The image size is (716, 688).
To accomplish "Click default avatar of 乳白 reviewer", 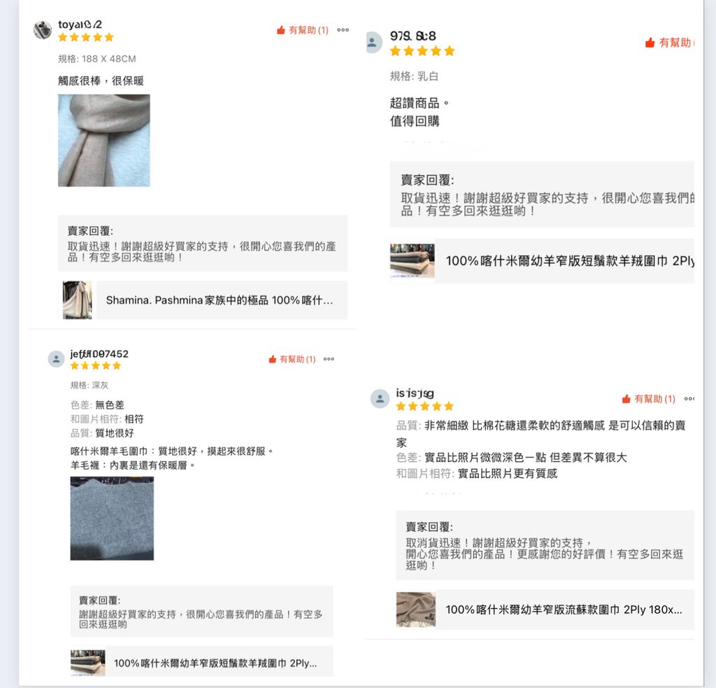I will point(373,42).
